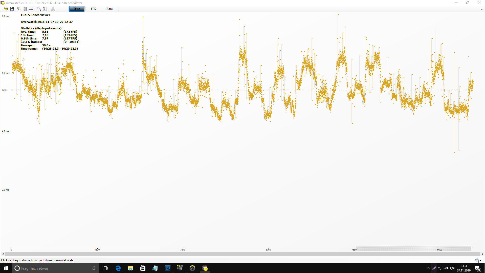Open File Explorer from taskbar
Screen dimensions: 485x273
[x=130, y=268]
